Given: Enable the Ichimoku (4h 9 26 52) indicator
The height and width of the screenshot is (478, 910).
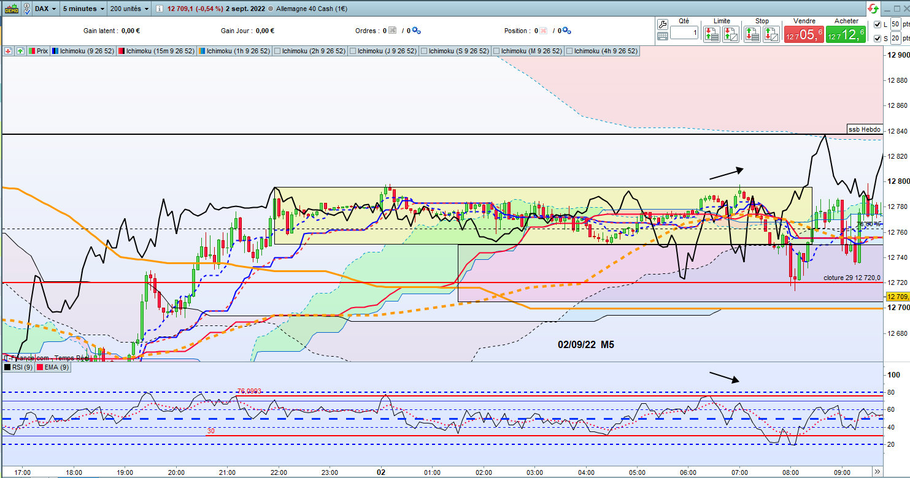Looking at the screenshot, I should tap(569, 51).
